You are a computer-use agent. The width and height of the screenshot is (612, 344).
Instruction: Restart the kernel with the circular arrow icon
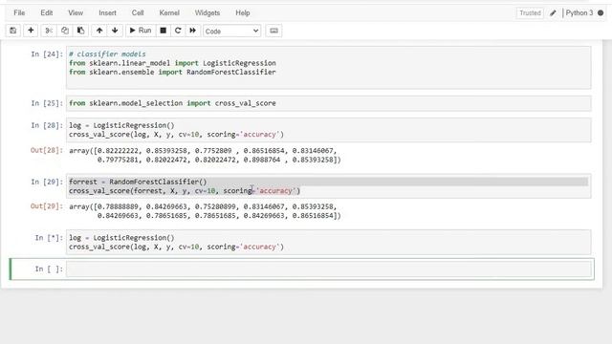pos(178,31)
